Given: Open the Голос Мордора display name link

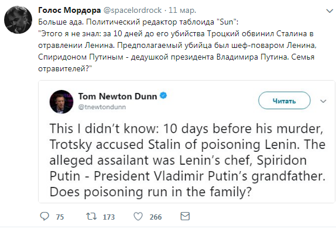Looking at the screenshot, I should (x=70, y=10).
